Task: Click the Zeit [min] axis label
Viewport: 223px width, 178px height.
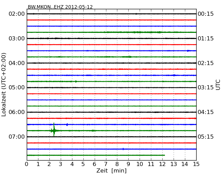Action: click(x=111, y=170)
